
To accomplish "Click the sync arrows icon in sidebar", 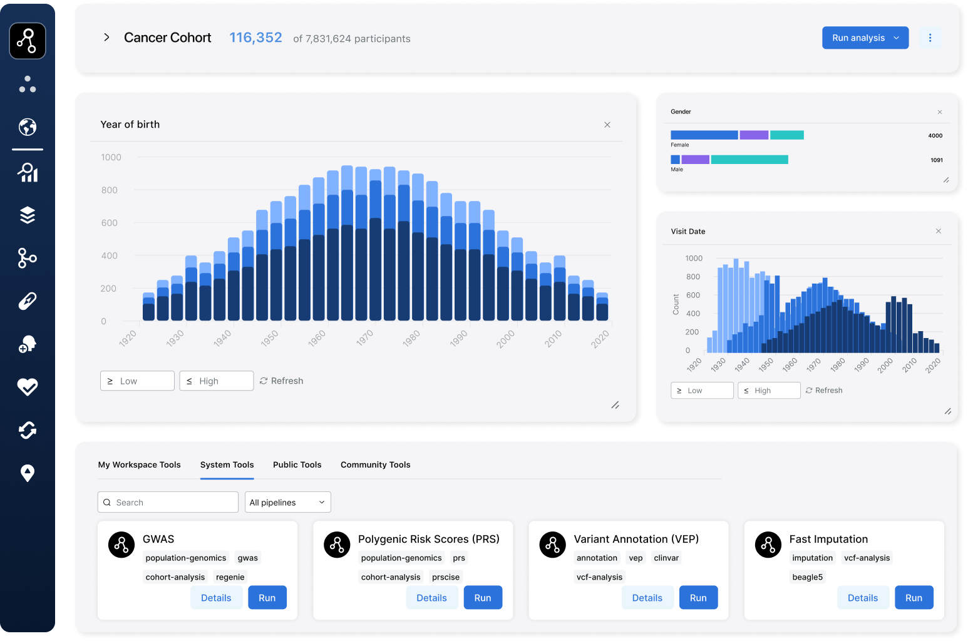I will click(x=27, y=430).
